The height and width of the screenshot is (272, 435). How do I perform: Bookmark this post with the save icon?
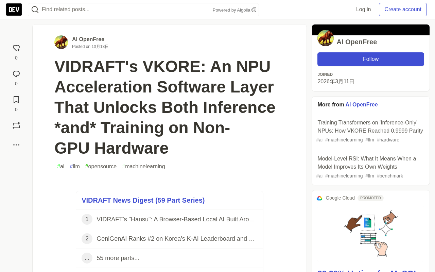[16, 100]
